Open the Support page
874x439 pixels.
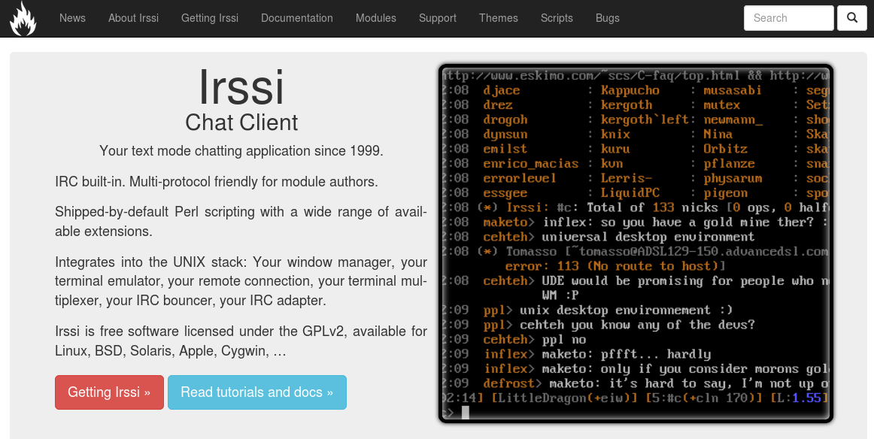click(x=438, y=18)
